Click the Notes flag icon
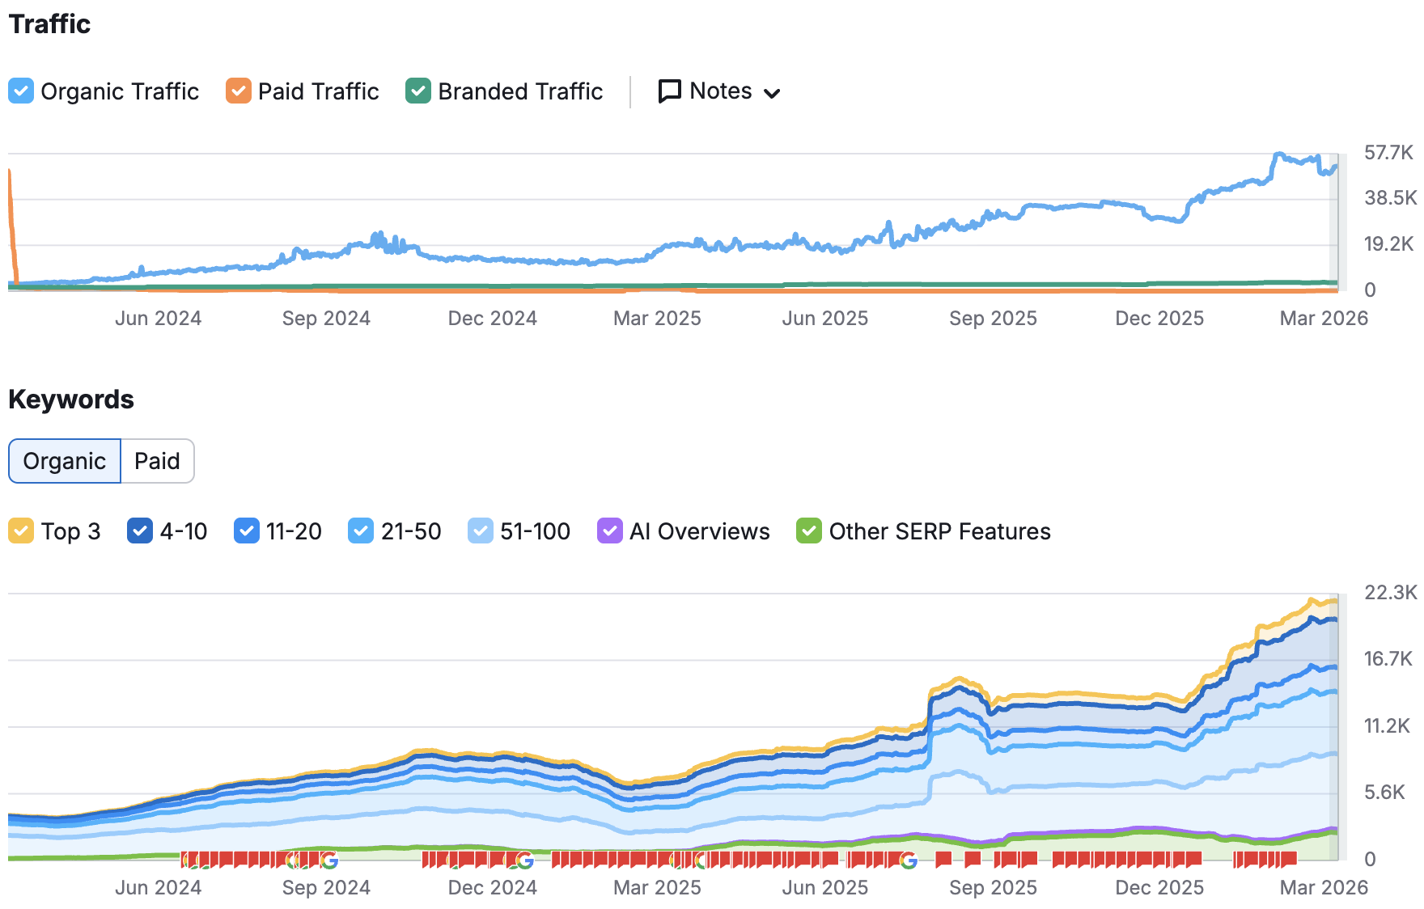This screenshot has width=1424, height=909. [668, 91]
